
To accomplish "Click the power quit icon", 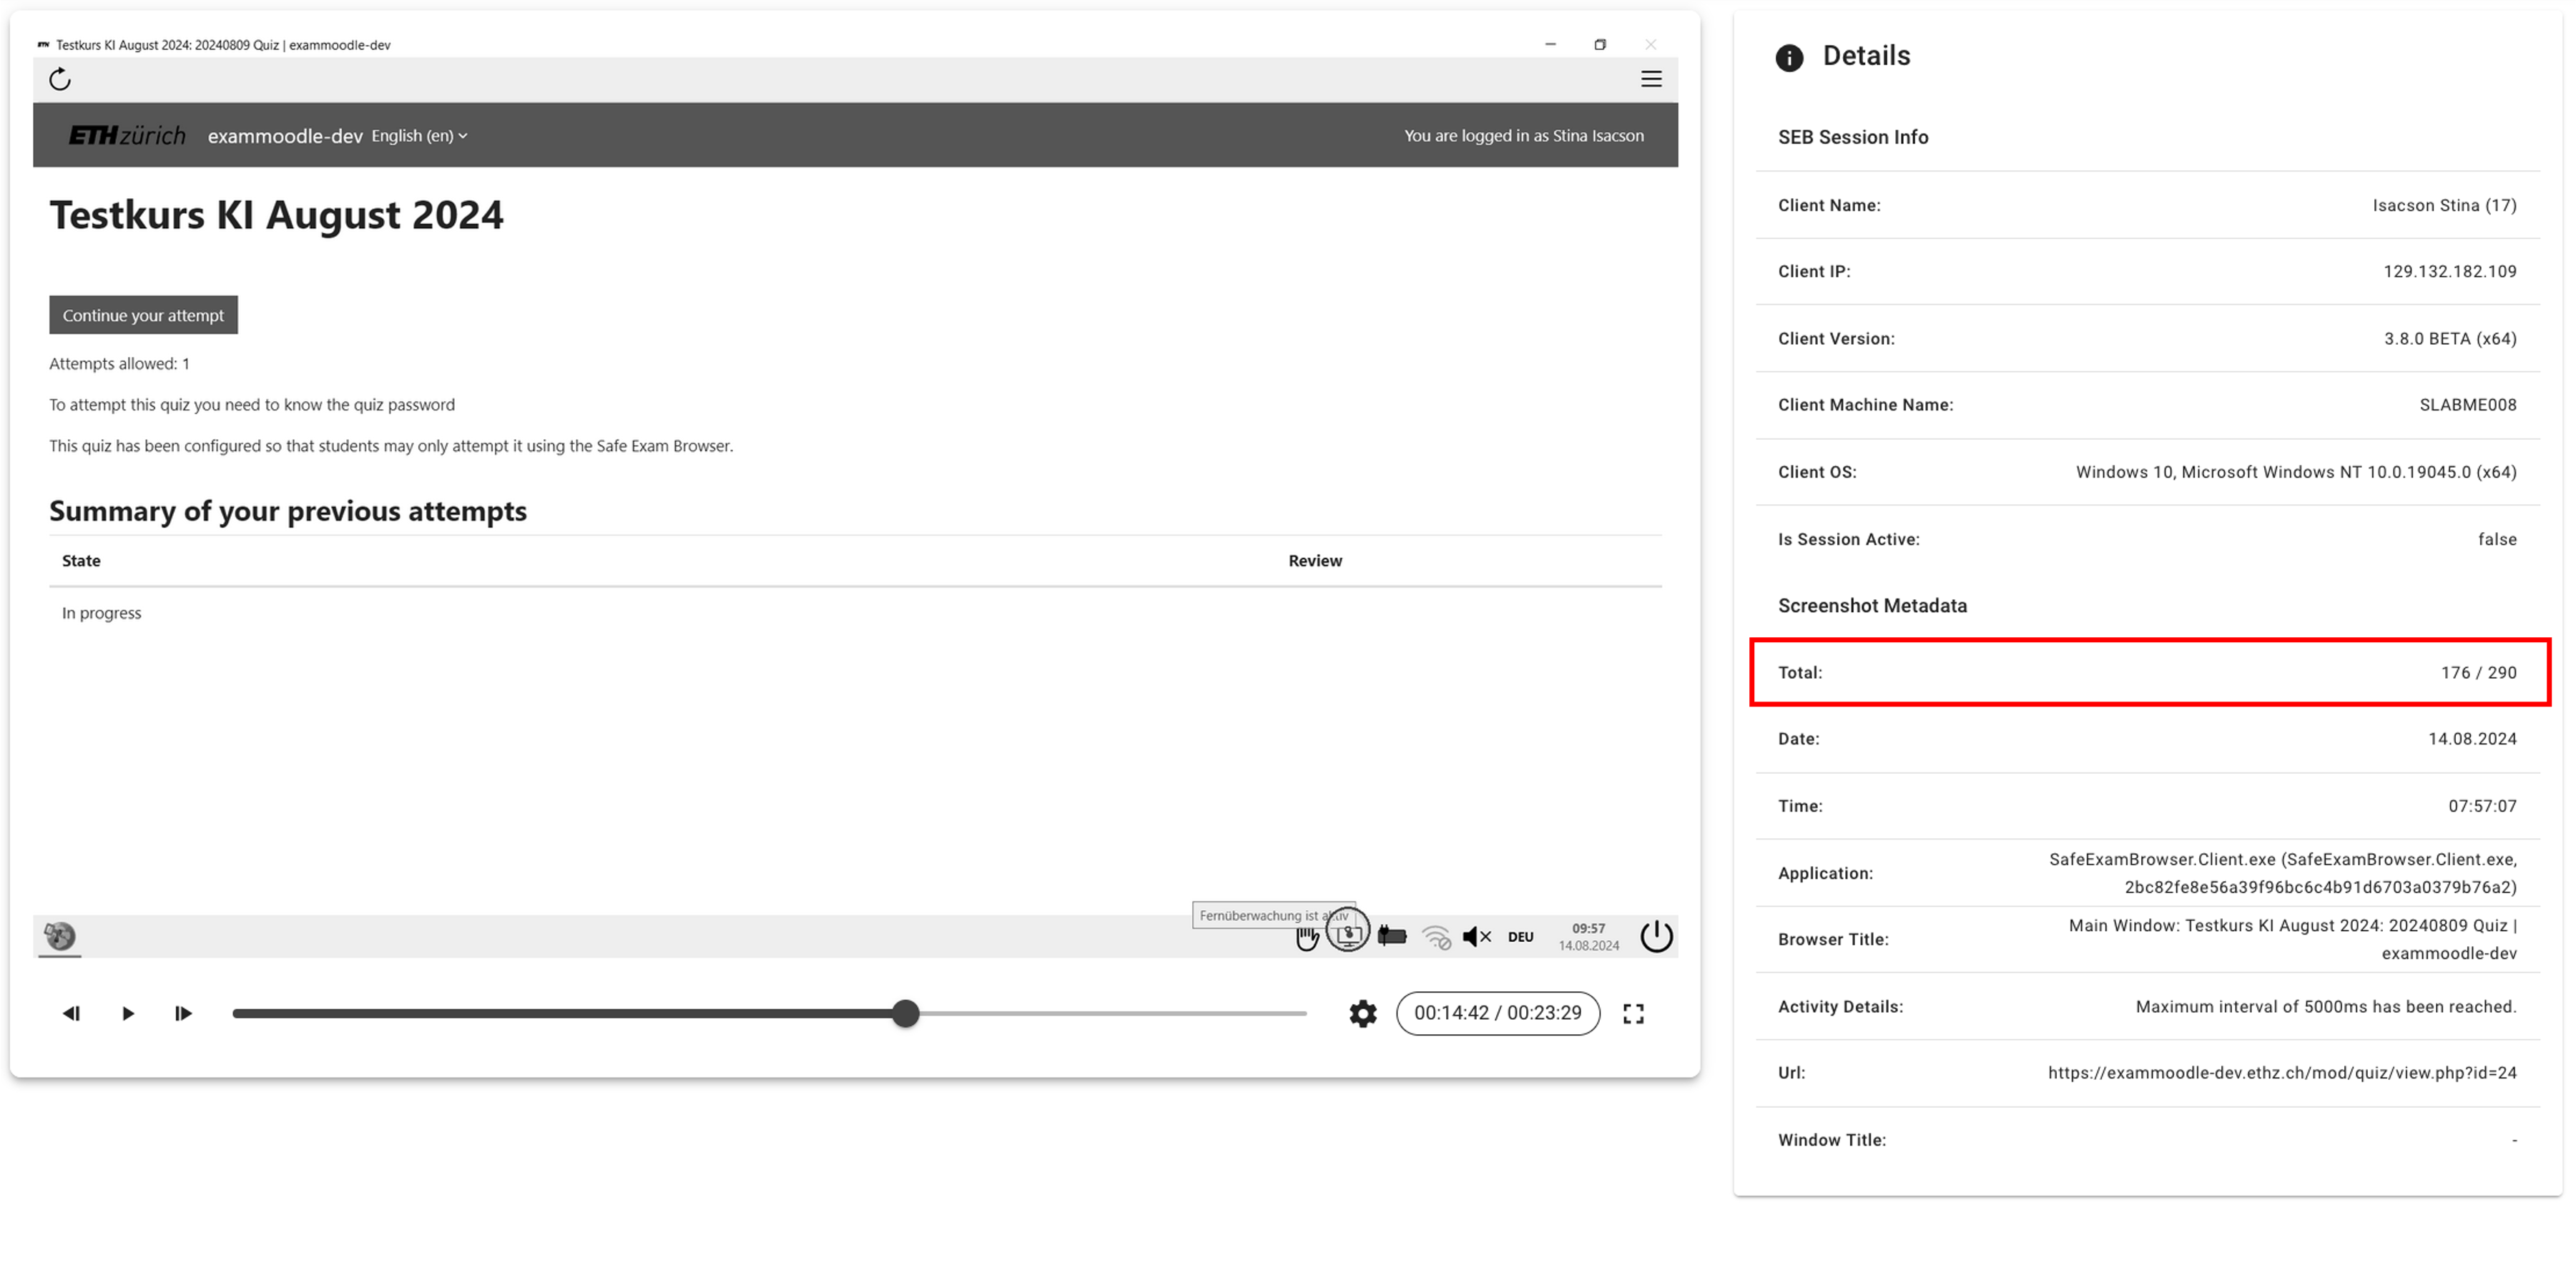I will click(1656, 936).
